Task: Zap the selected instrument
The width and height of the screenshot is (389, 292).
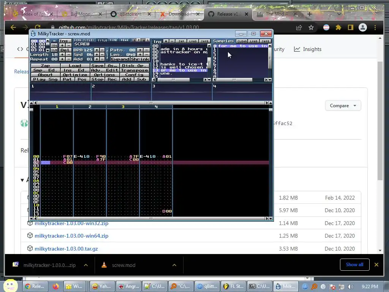Action: pyautogui.click(x=181, y=41)
